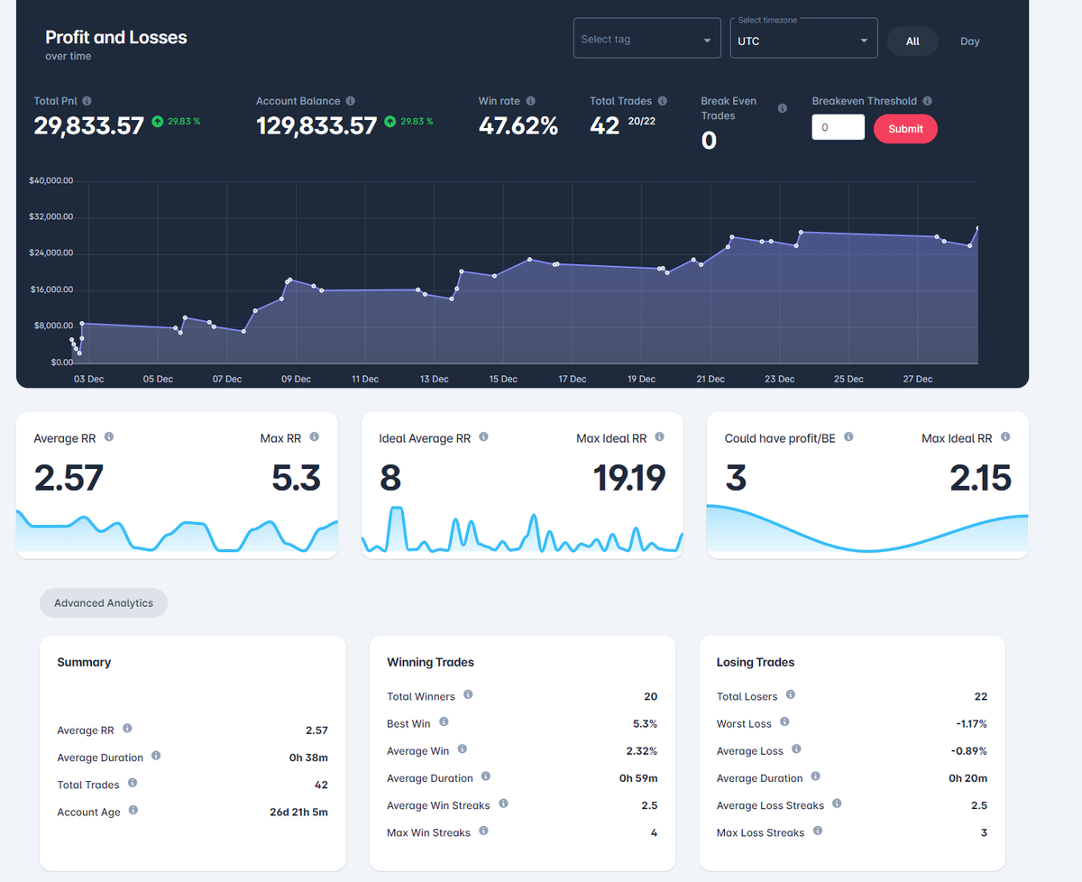The image size is (1082, 882).
Task: Click the Max RR value 5.3
Action: [296, 478]
